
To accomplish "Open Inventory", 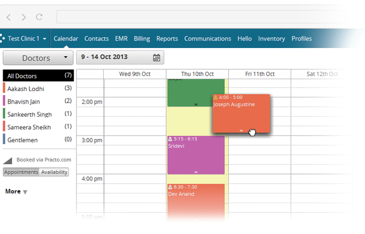I will pyautogui.click(x=271, y=39).
